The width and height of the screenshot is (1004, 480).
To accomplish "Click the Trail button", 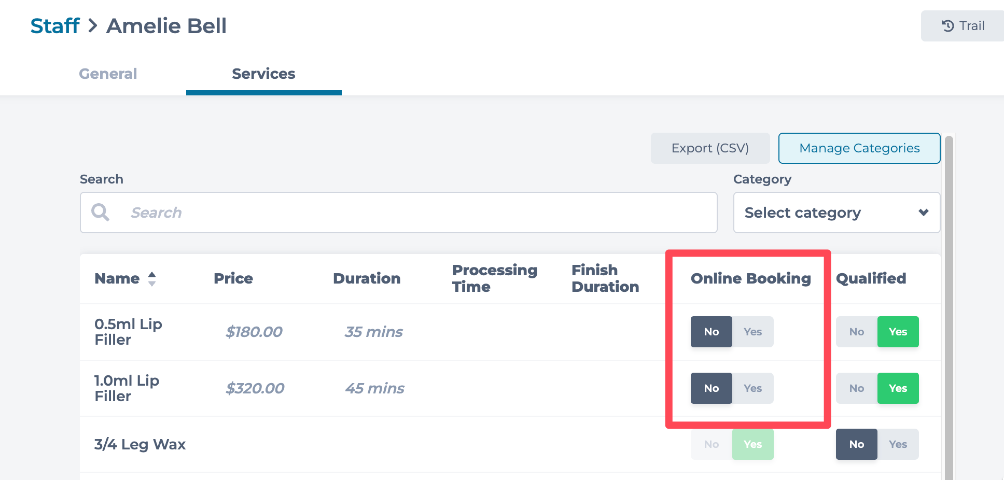I will (x=963, y=26).
